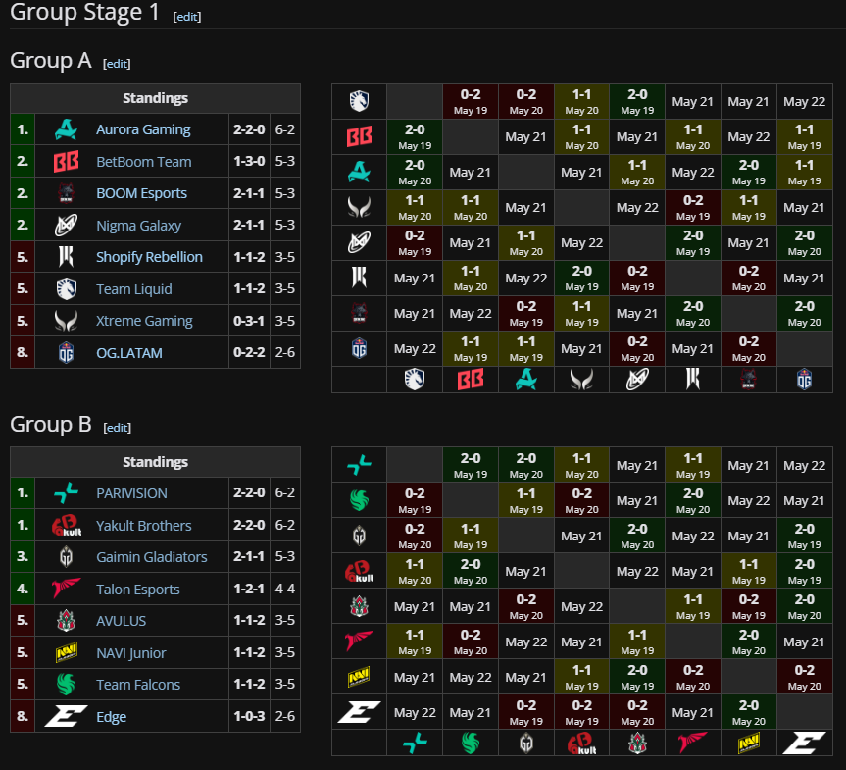Screen dimensions: 846x770
Task: Click Edge's column-footer logo in Group B crosstable
Action: (805, 744)
